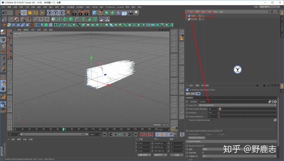Click the coordinates Apply button

[177, 155]
